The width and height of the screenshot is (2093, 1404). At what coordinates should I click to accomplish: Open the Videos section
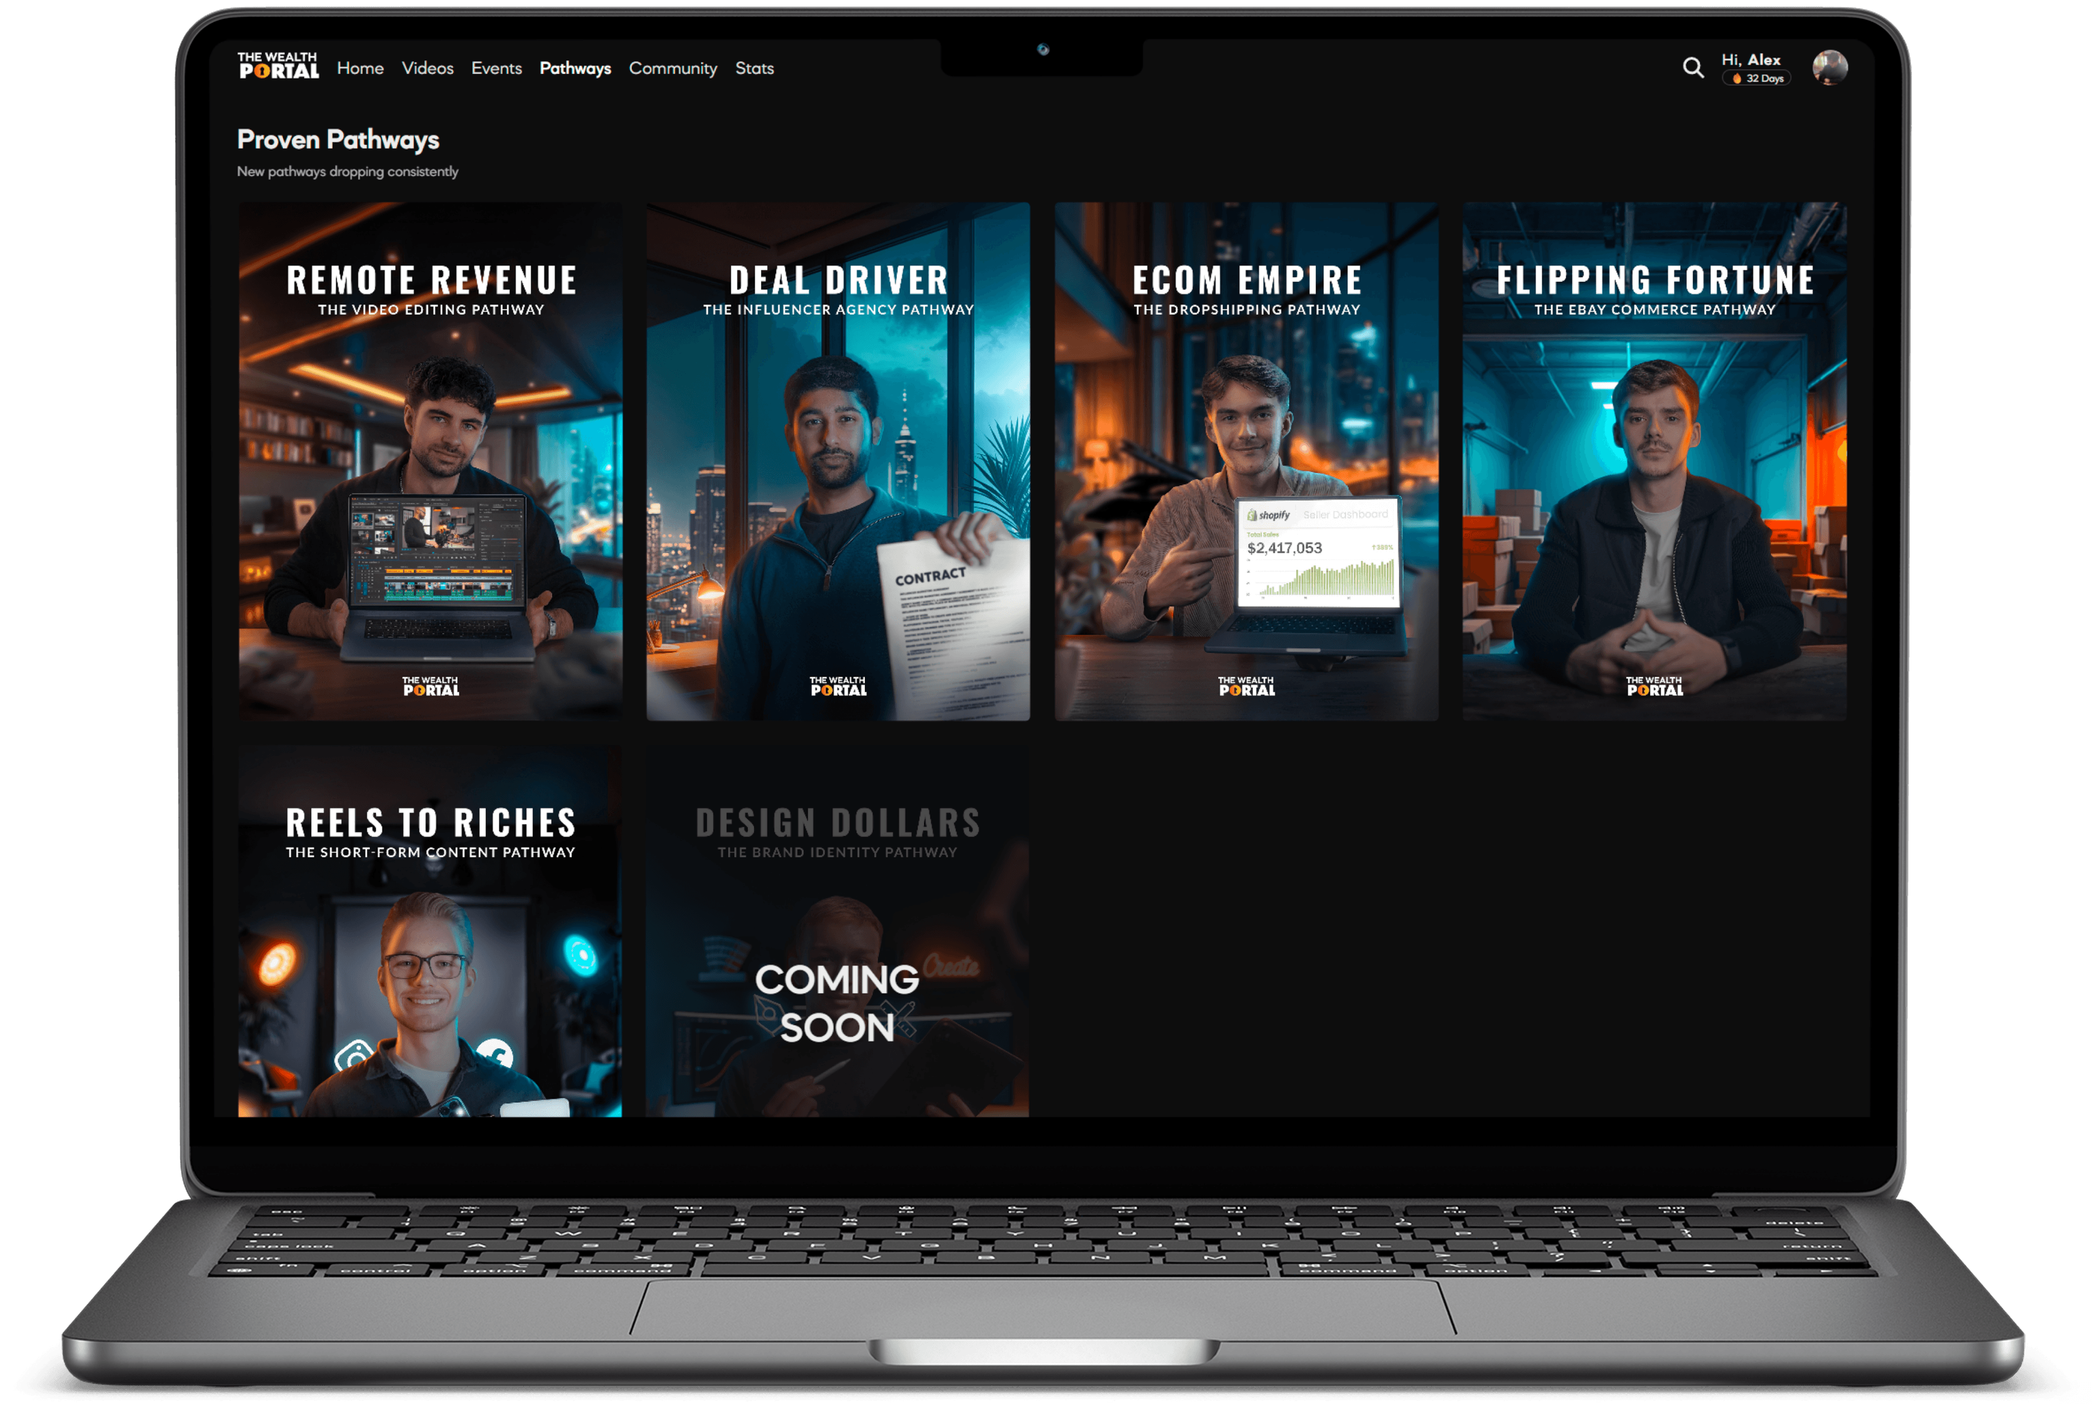[x=427, y=69]
